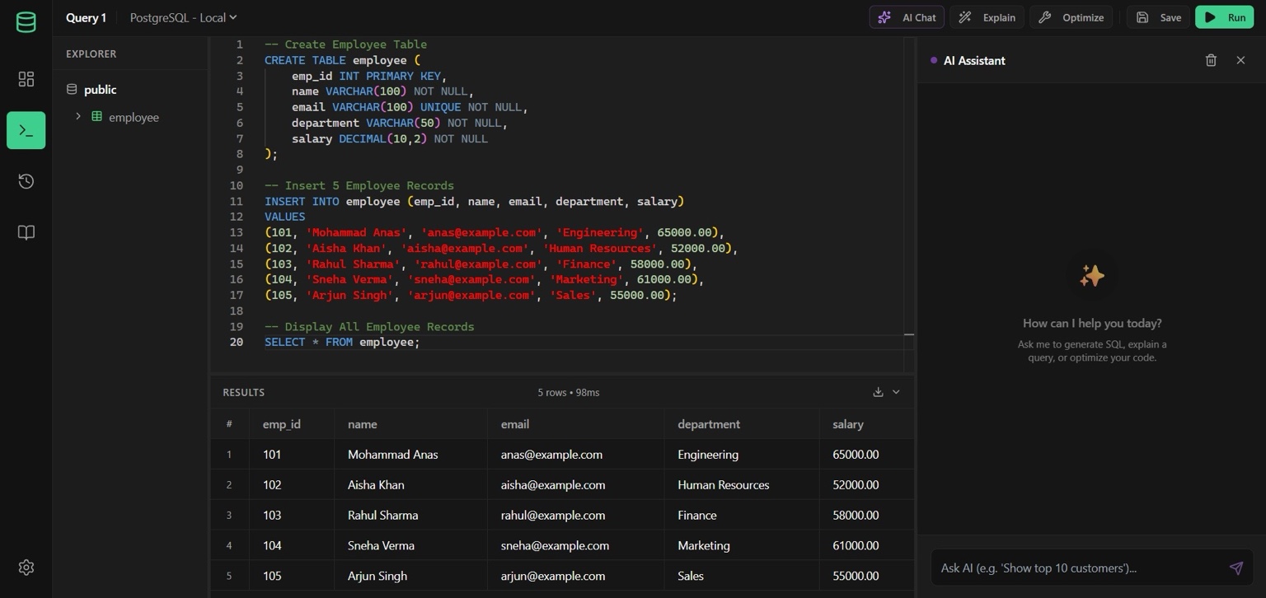Close the AI Assistant panel
This screenshot has width=1266, height=598.
pos(1240,60)
